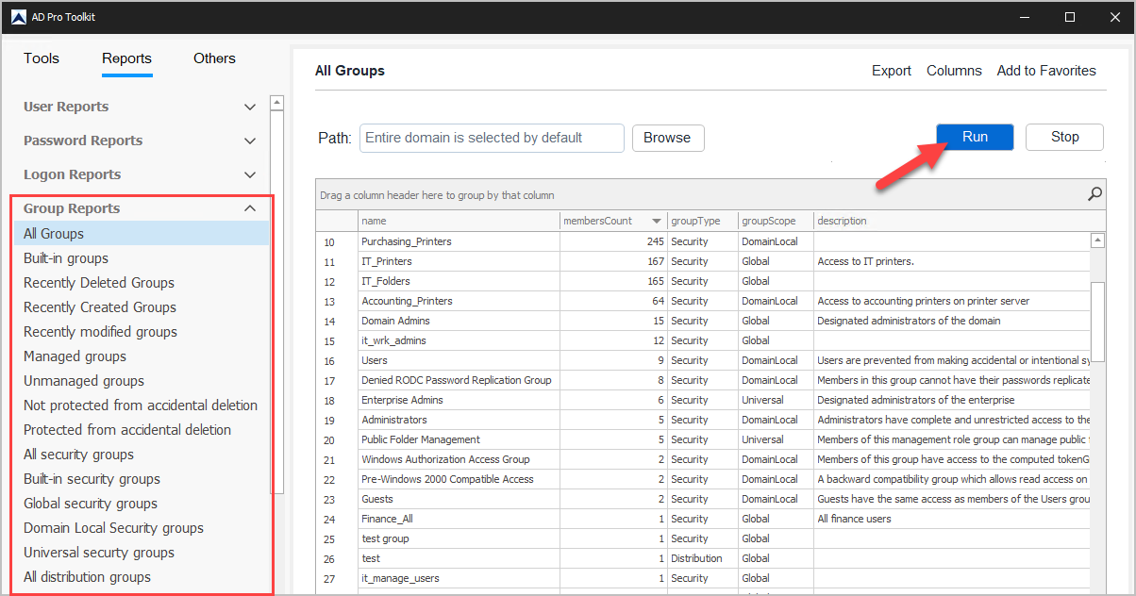Click Browse to choose a path

[x=667, y=138]
